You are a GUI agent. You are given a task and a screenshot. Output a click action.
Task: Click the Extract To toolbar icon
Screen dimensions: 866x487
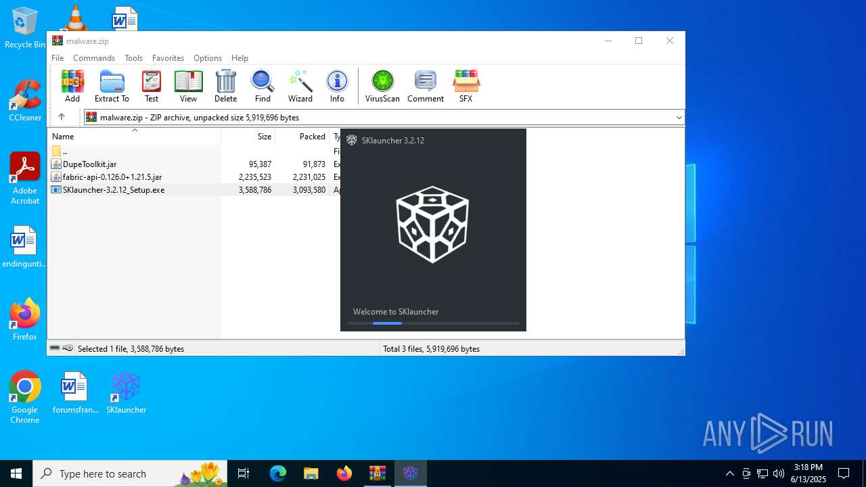click(112, 86)
